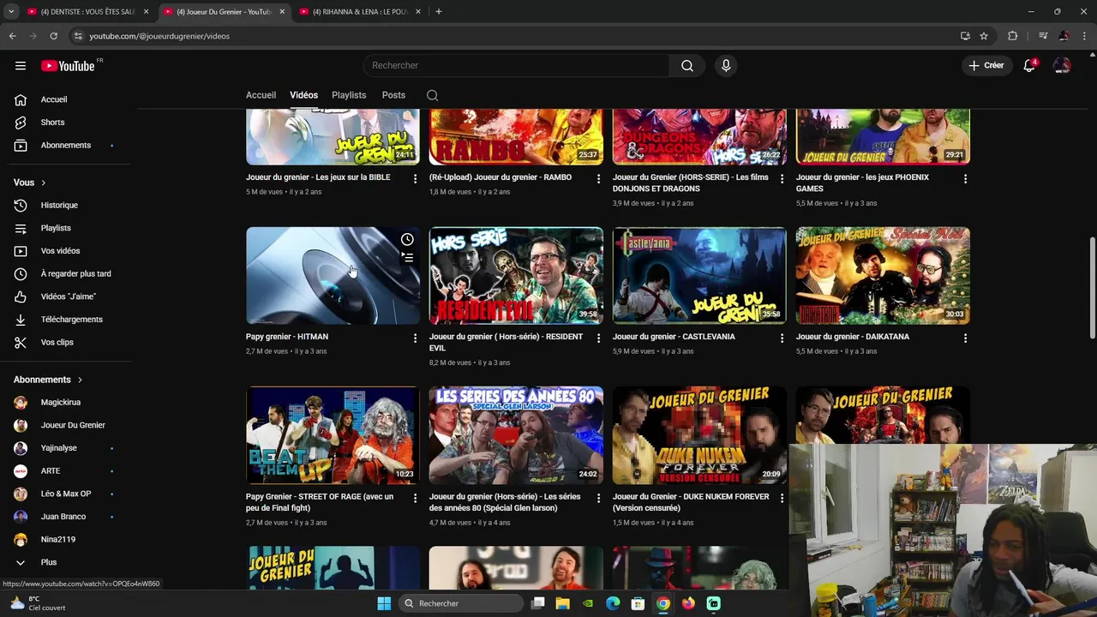Open À regarder plus tard list
Screen dimensions: 1097x617
(69, 273)
